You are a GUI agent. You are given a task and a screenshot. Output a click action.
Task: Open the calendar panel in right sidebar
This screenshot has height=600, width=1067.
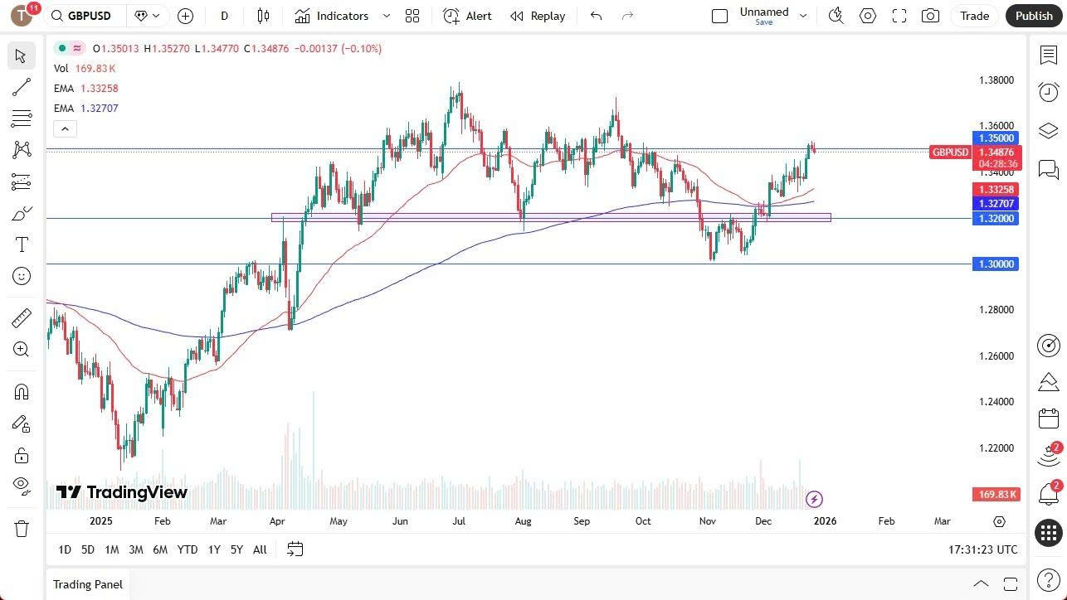[x=1049, y=418]
